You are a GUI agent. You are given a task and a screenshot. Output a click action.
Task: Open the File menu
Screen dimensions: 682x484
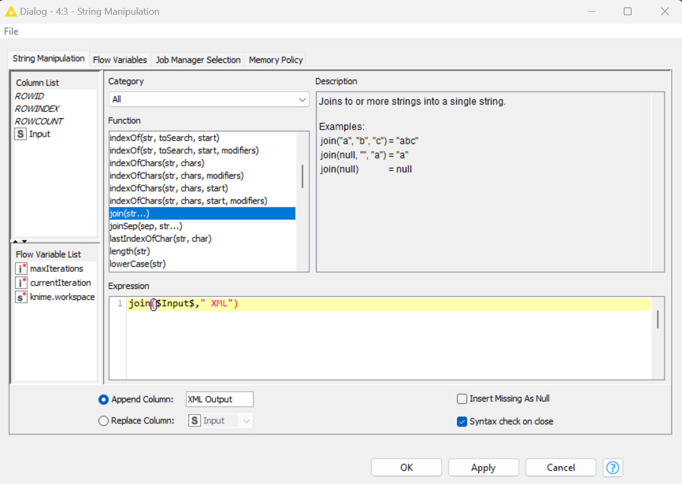tap(11, 31)
